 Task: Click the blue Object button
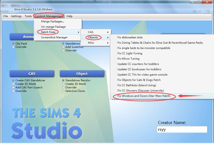pos(82,74)
